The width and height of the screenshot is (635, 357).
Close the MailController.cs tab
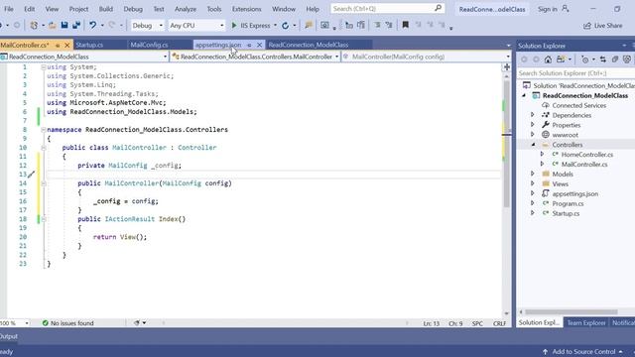pyautogui.click(x=67, y=45)
